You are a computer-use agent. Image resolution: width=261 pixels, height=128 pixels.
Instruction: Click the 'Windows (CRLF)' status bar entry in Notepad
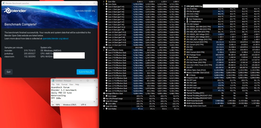coord(70,105)
